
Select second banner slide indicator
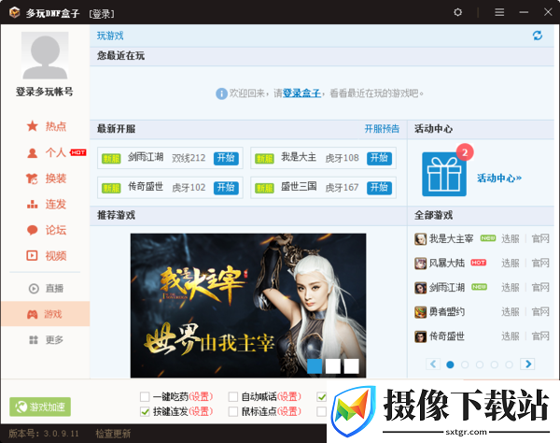[333, 366]
